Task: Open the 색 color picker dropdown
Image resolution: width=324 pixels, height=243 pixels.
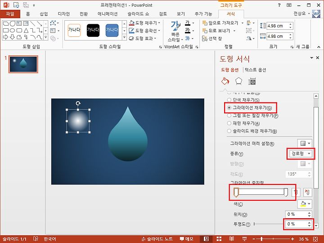Action: [305, 204]
